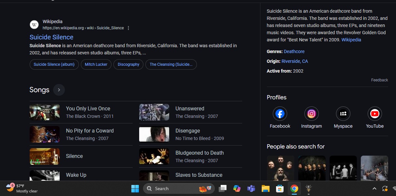Open the No Pity for a Coward thumbnail
The width and height of the screenshot is (396, 196).
pos(45,134)
